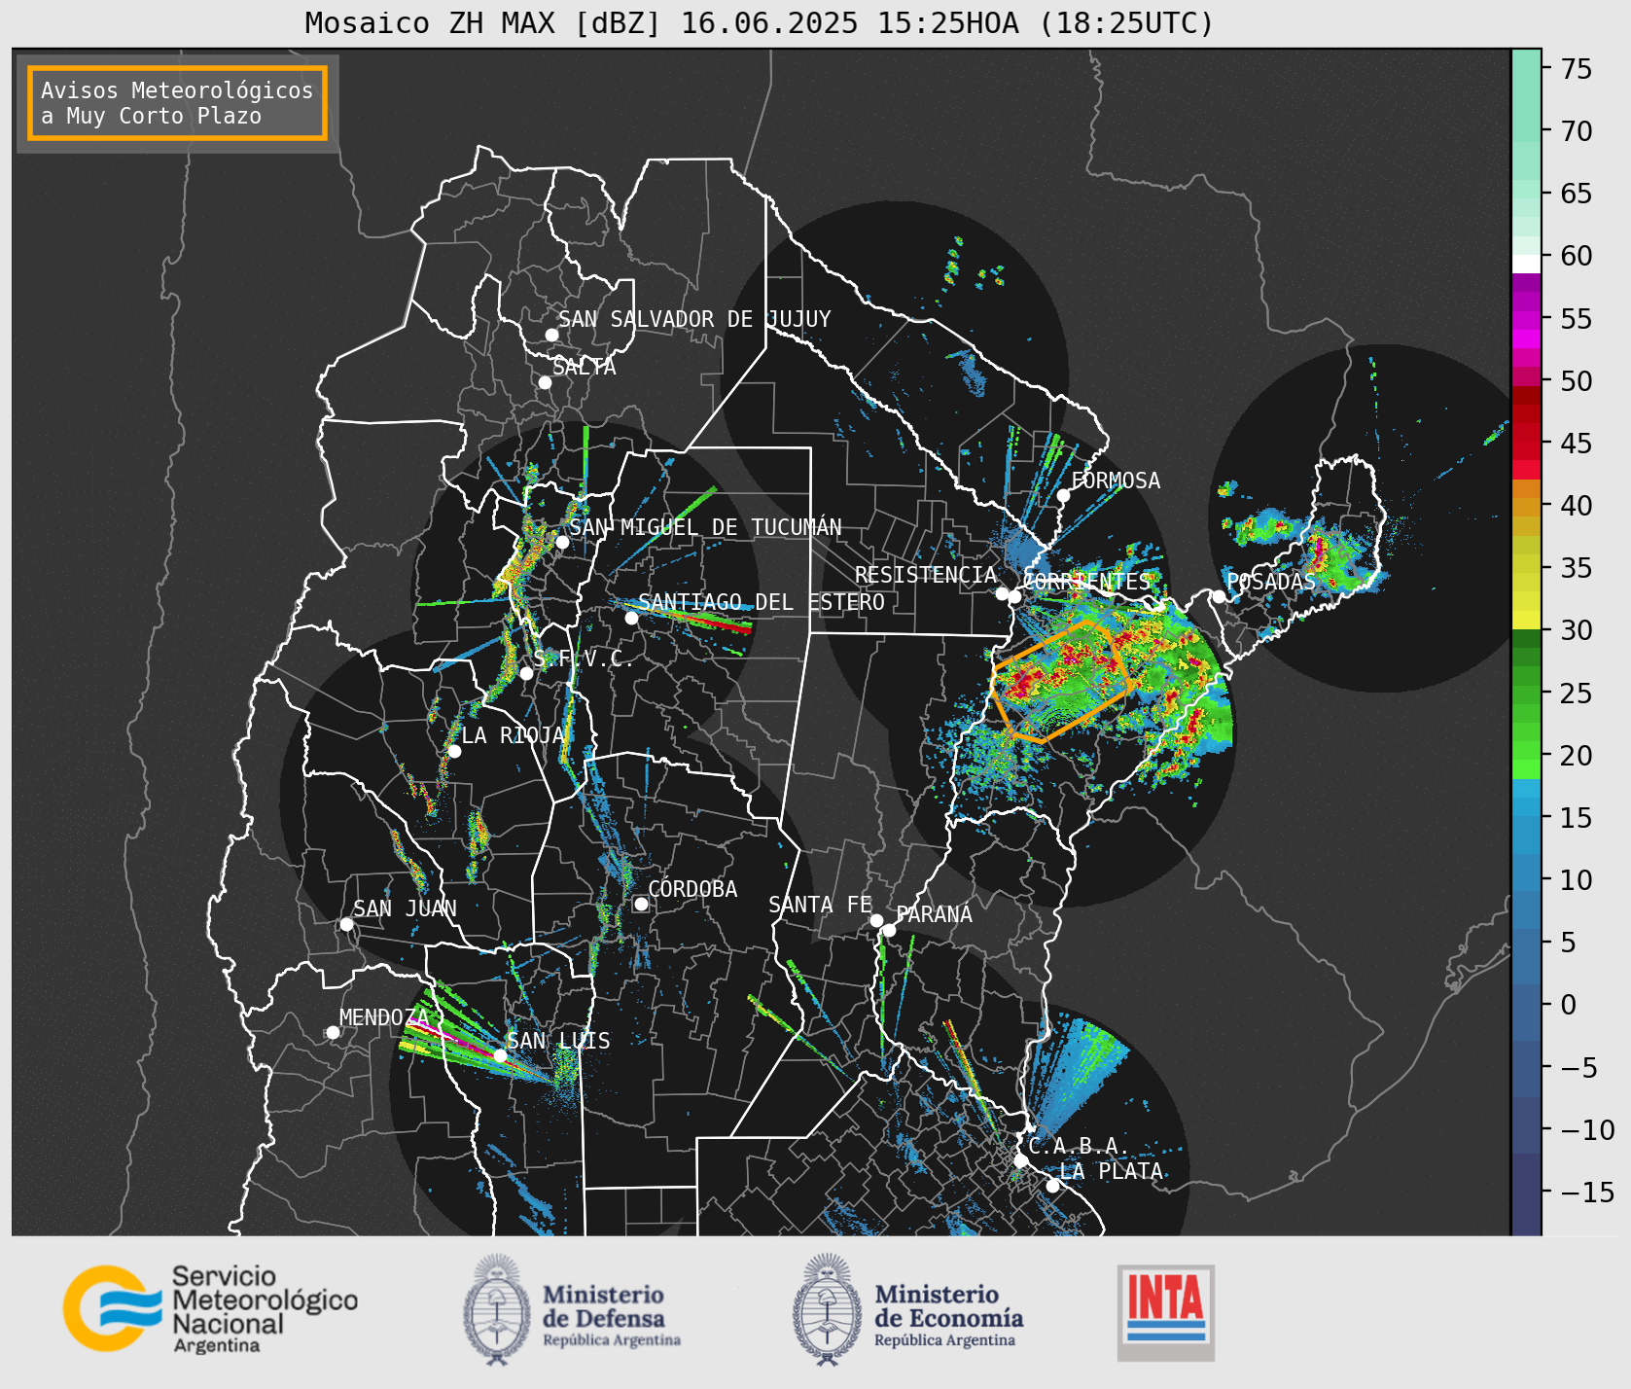
Task: Click the orange warning polygon near Corrientes
Action: tap(1061, 682)
